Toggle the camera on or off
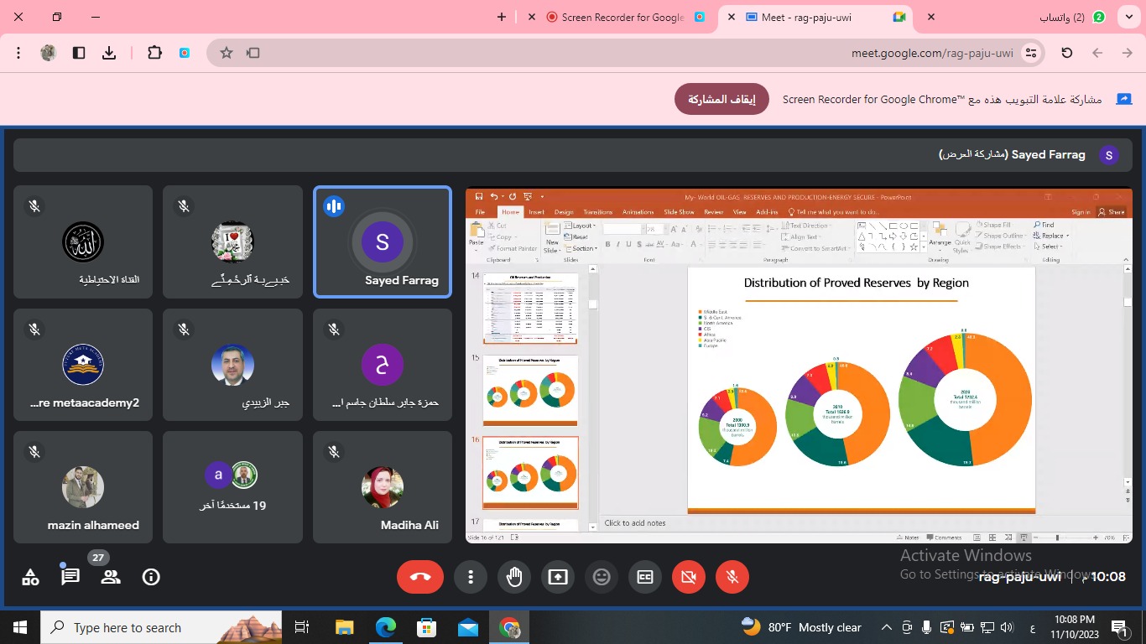 (x=689, y=577)
